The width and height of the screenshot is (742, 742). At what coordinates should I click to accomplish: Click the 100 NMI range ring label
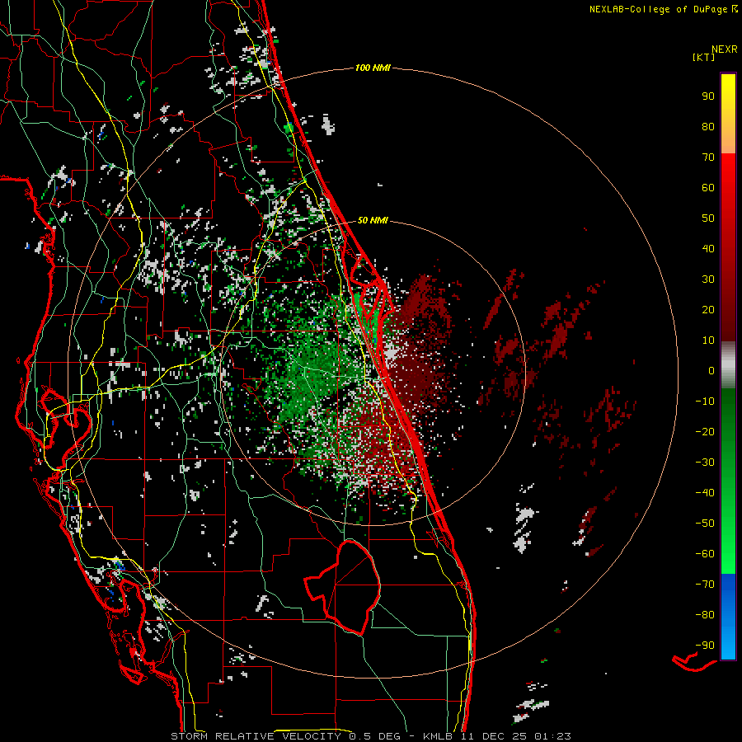pyautogui.click(x=373, y=68)
